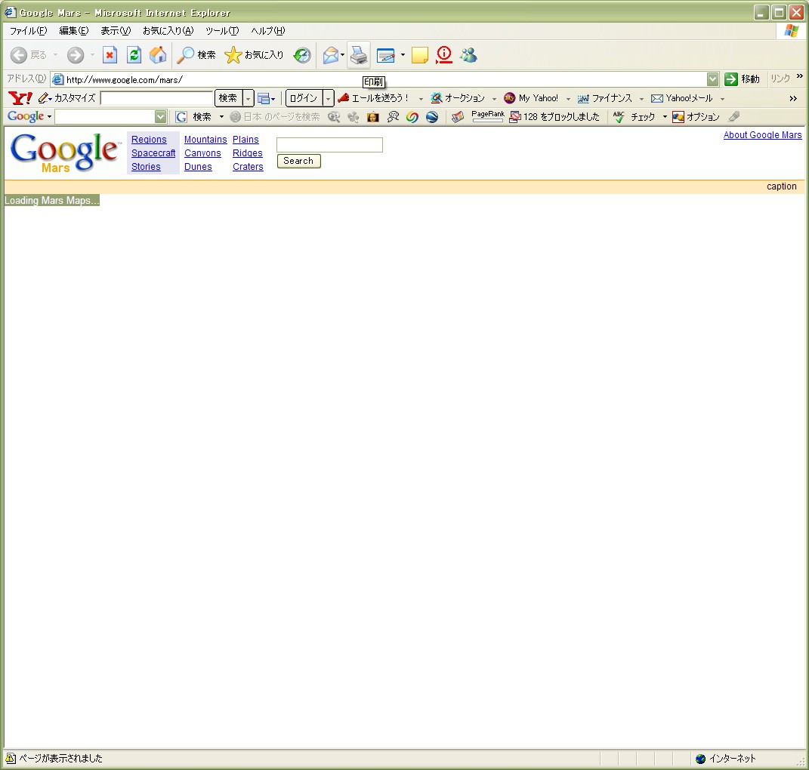Click the Print (印刷) printer icon

pos(359,54)
